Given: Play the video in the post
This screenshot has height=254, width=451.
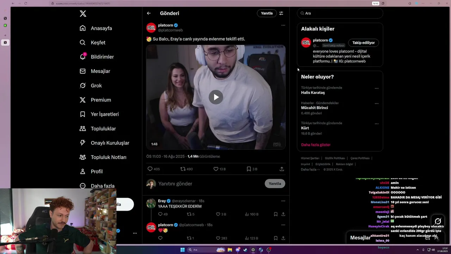Looking at the screenshot, I should coord(216,97).
